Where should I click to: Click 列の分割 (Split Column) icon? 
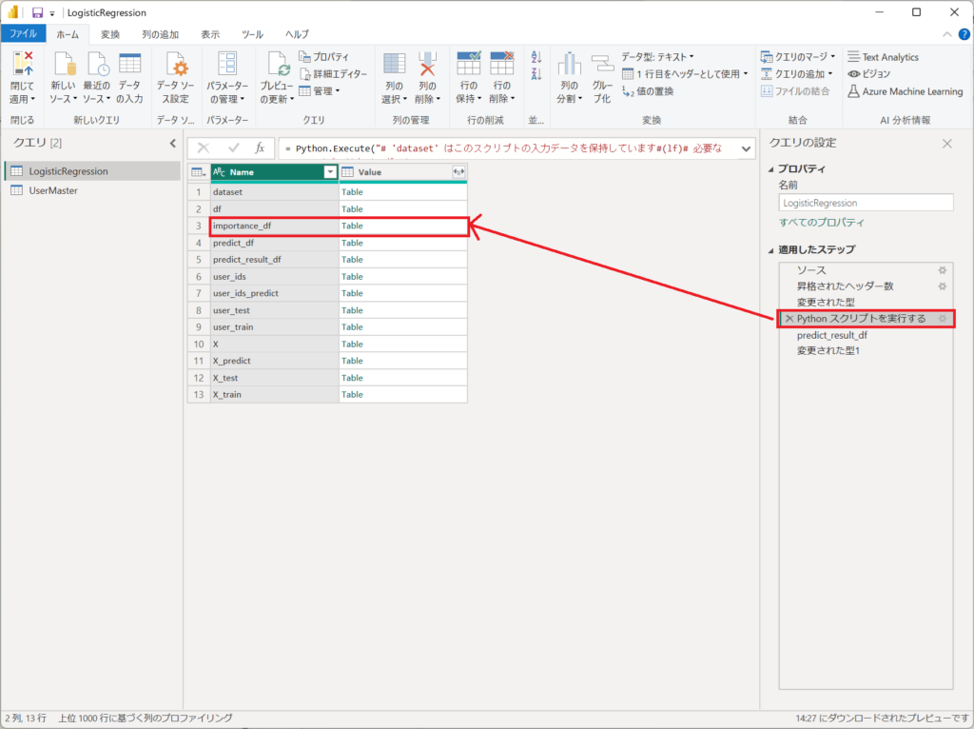tap(569, 64)
